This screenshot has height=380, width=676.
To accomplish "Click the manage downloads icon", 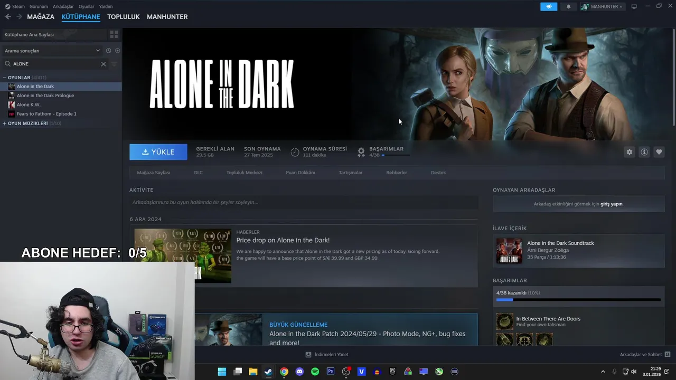I will pos(308,355).
